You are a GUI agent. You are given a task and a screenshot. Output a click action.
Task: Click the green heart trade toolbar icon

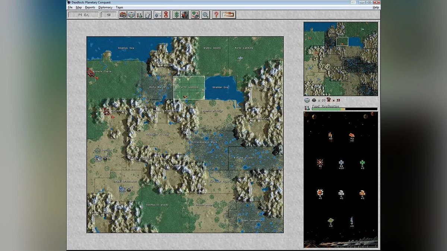tap(195, 15)
